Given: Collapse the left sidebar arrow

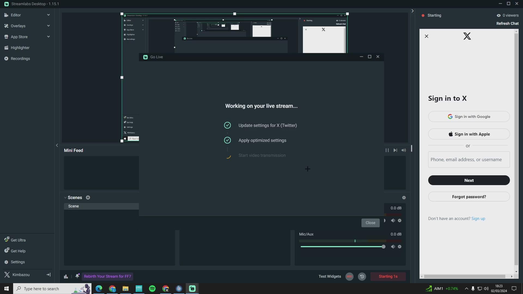Looking at the screenshot, I should [x=57, y=145].
